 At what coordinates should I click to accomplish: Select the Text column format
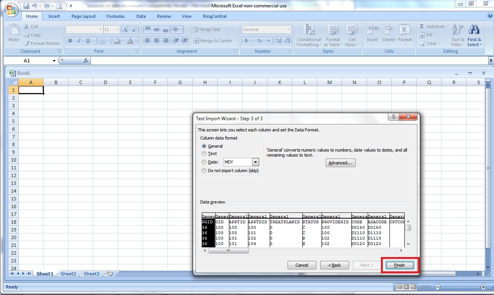209,154
